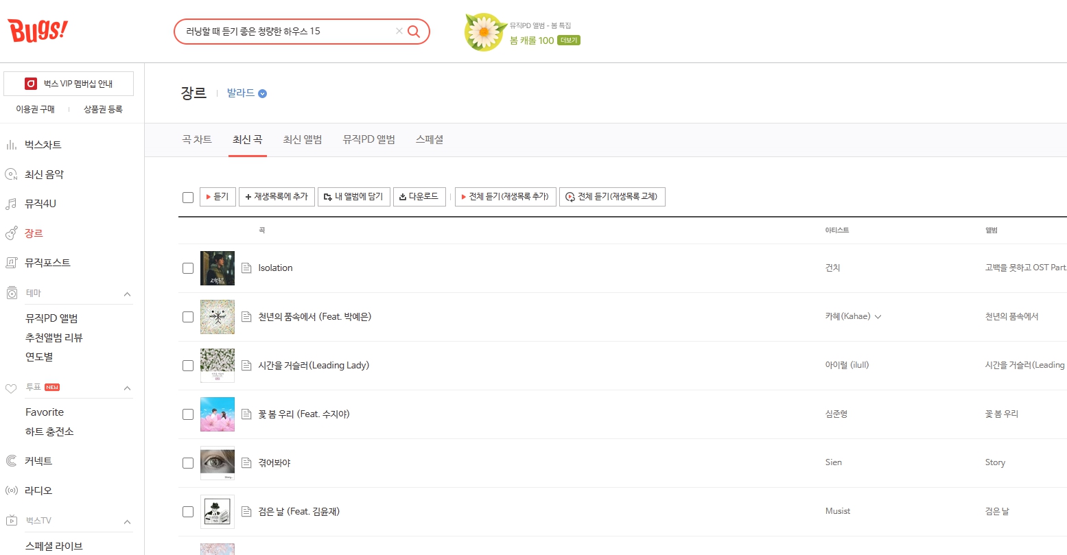Click the 벅스차트 bar chart icon
The width and height of the screenshot is (1067, 555).
[x=11, y=145]
